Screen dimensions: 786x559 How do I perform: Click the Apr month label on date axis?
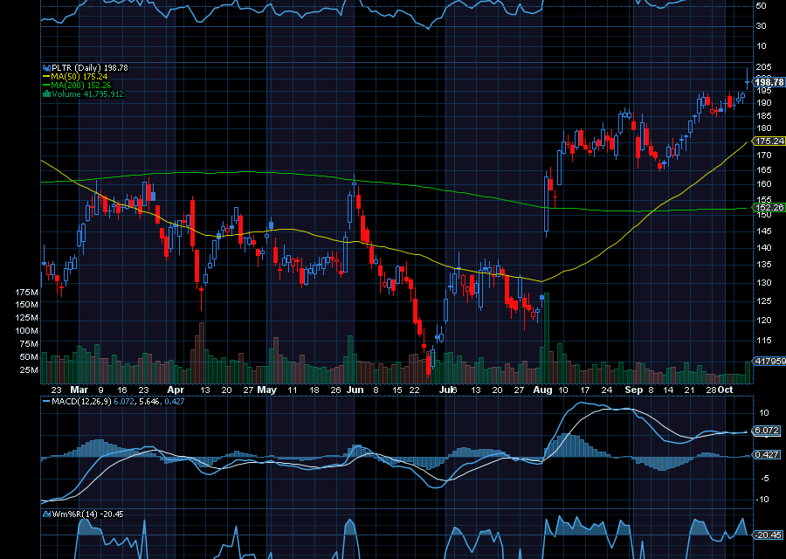(176, 390)
